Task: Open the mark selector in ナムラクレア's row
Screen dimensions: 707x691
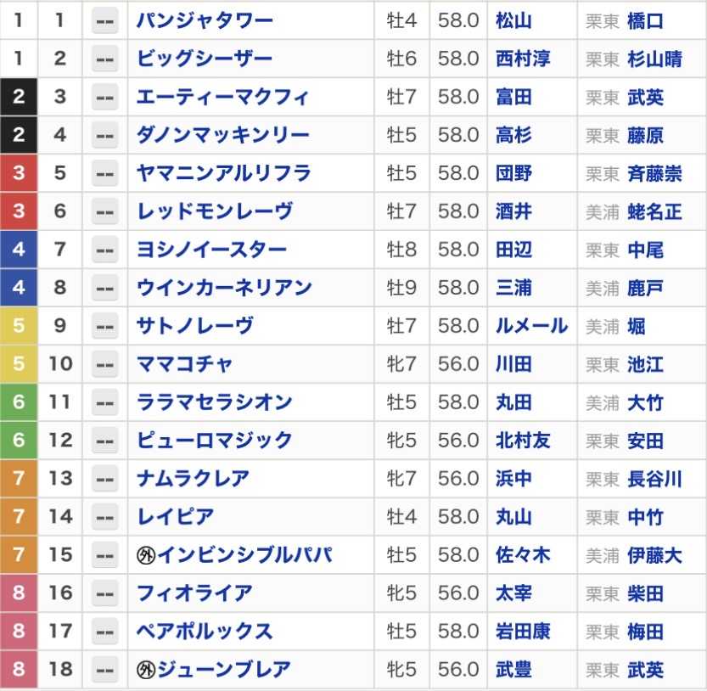Action: pyautogui.click(x=104, y=479)
